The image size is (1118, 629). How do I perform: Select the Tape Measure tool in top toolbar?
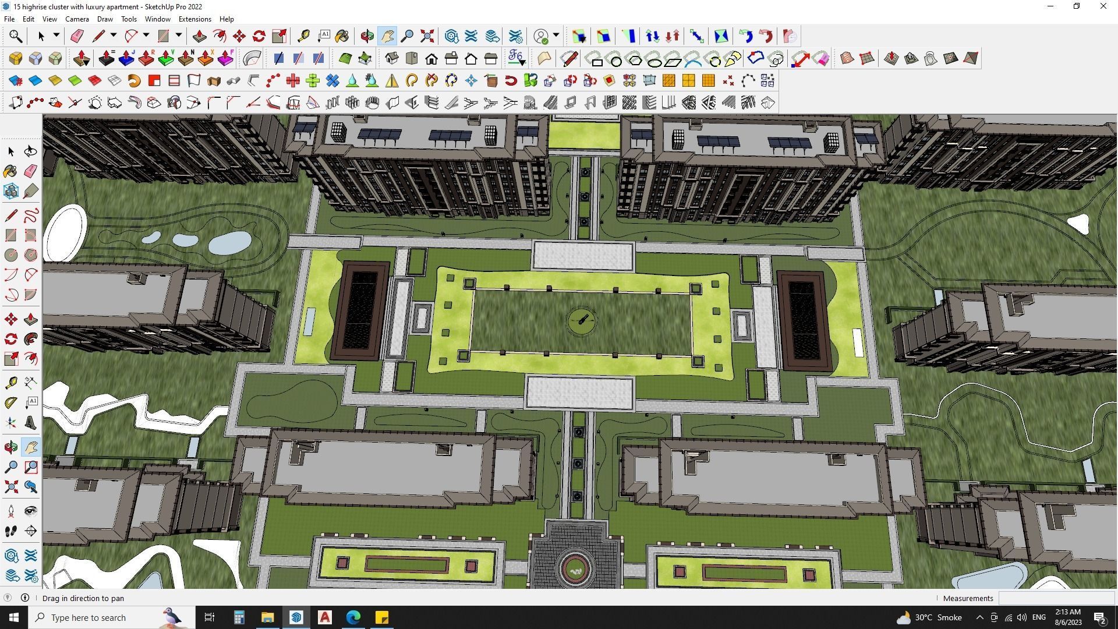click(x=303, y=36)
